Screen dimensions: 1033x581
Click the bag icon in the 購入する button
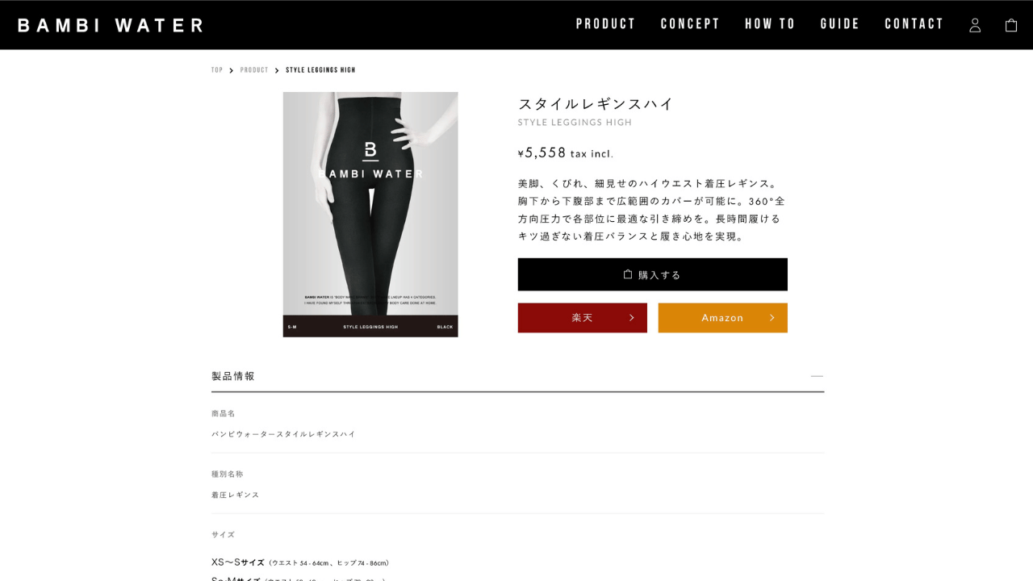pos(628,274)
